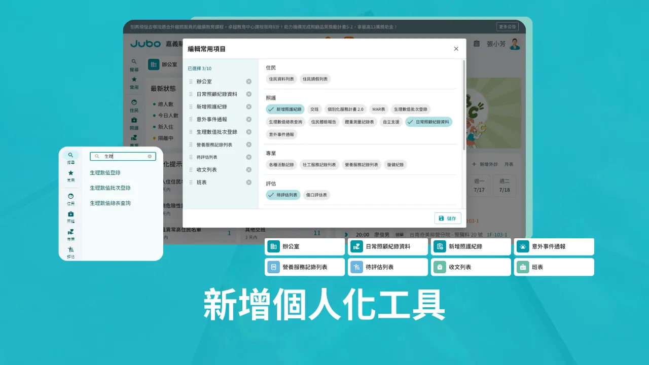Toggle the 住民資料列表 chip

coord(281,79)
